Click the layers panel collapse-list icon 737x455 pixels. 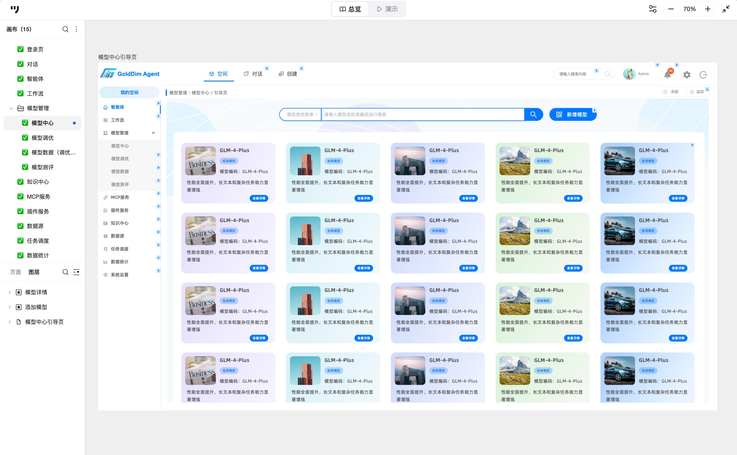[77, 272]
